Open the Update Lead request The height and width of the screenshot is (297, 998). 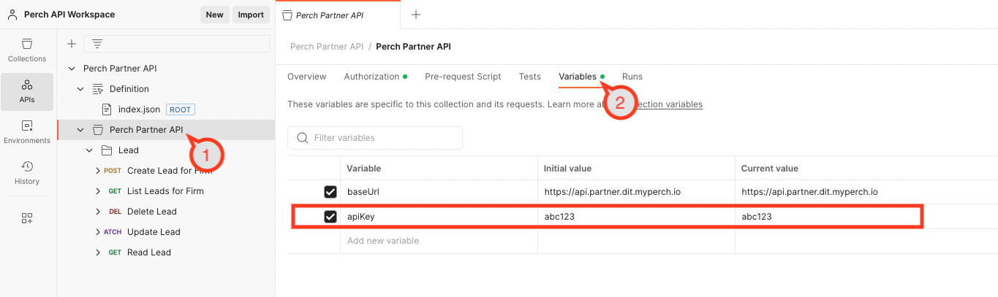pyautogui.click(x=154, y=232)
